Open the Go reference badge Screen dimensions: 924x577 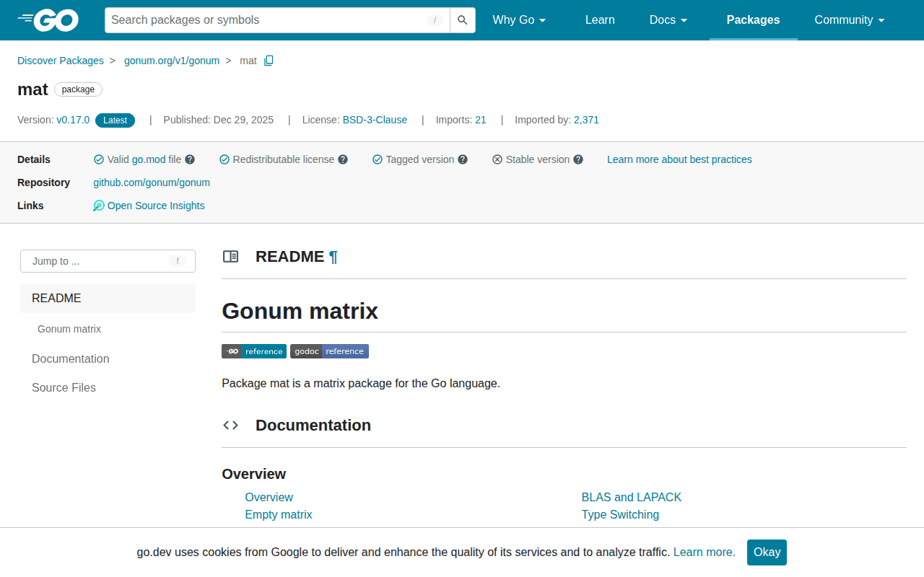click(x=254, y=351)
